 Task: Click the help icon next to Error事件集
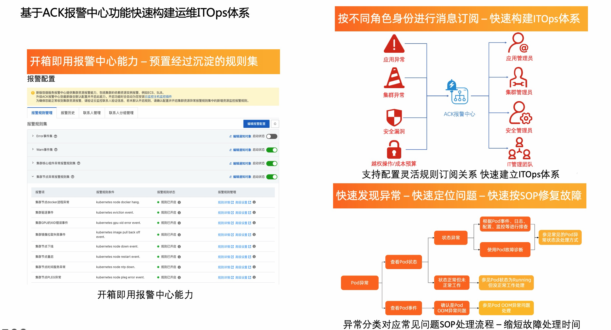coord(55,136)
